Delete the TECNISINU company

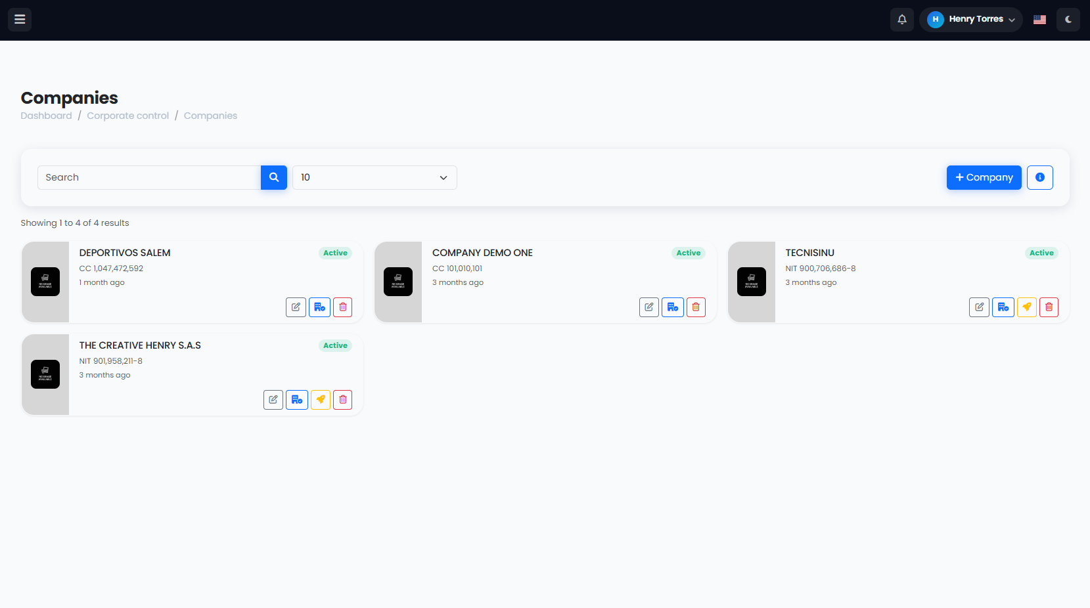[1049, 307]
